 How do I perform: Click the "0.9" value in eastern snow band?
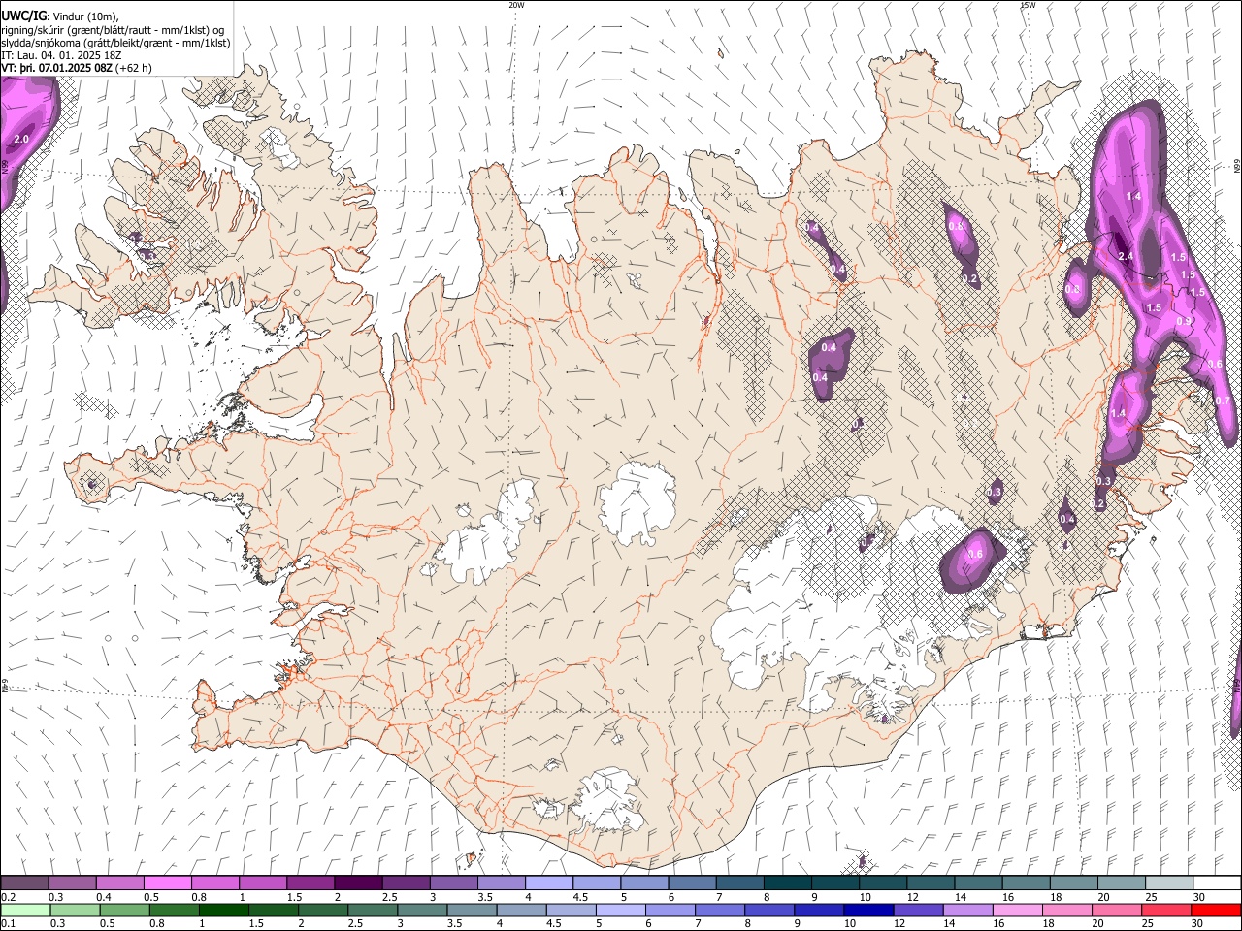[x=1184, y=321]
